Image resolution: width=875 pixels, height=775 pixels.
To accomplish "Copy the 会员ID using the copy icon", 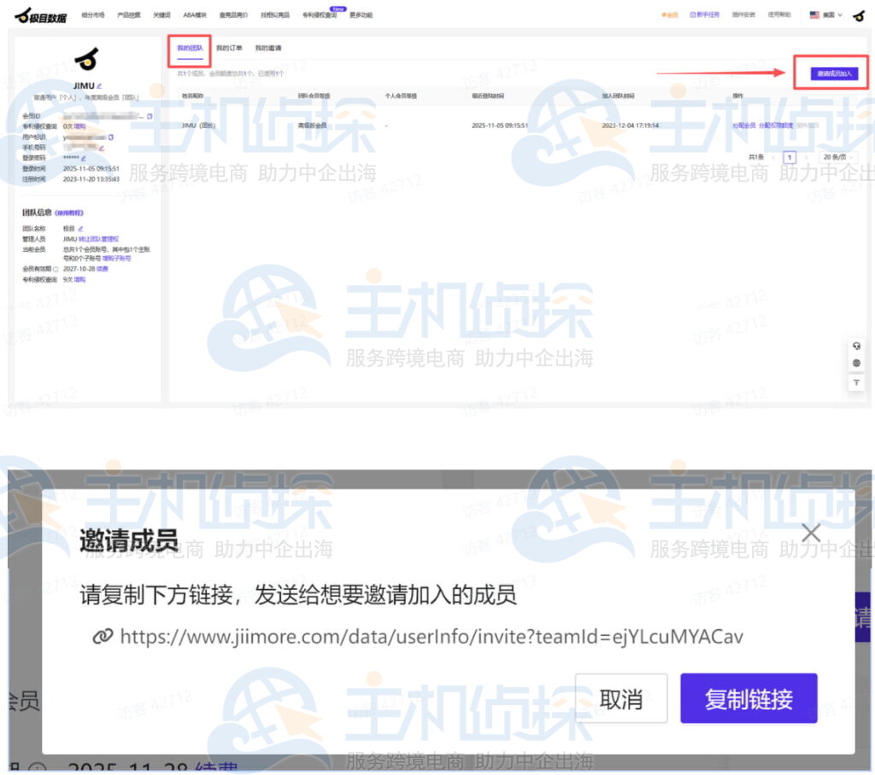I will click(x=149, y=116).
